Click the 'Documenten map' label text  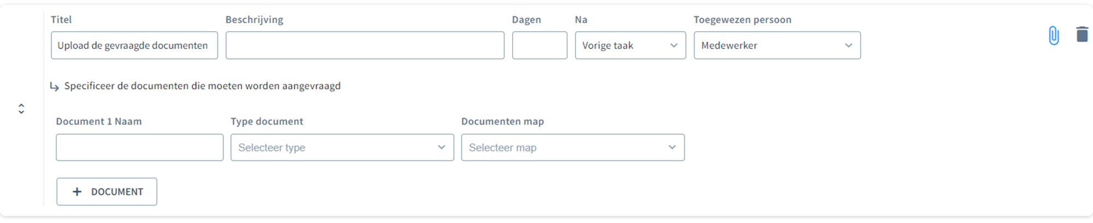[x=502, y=122]
